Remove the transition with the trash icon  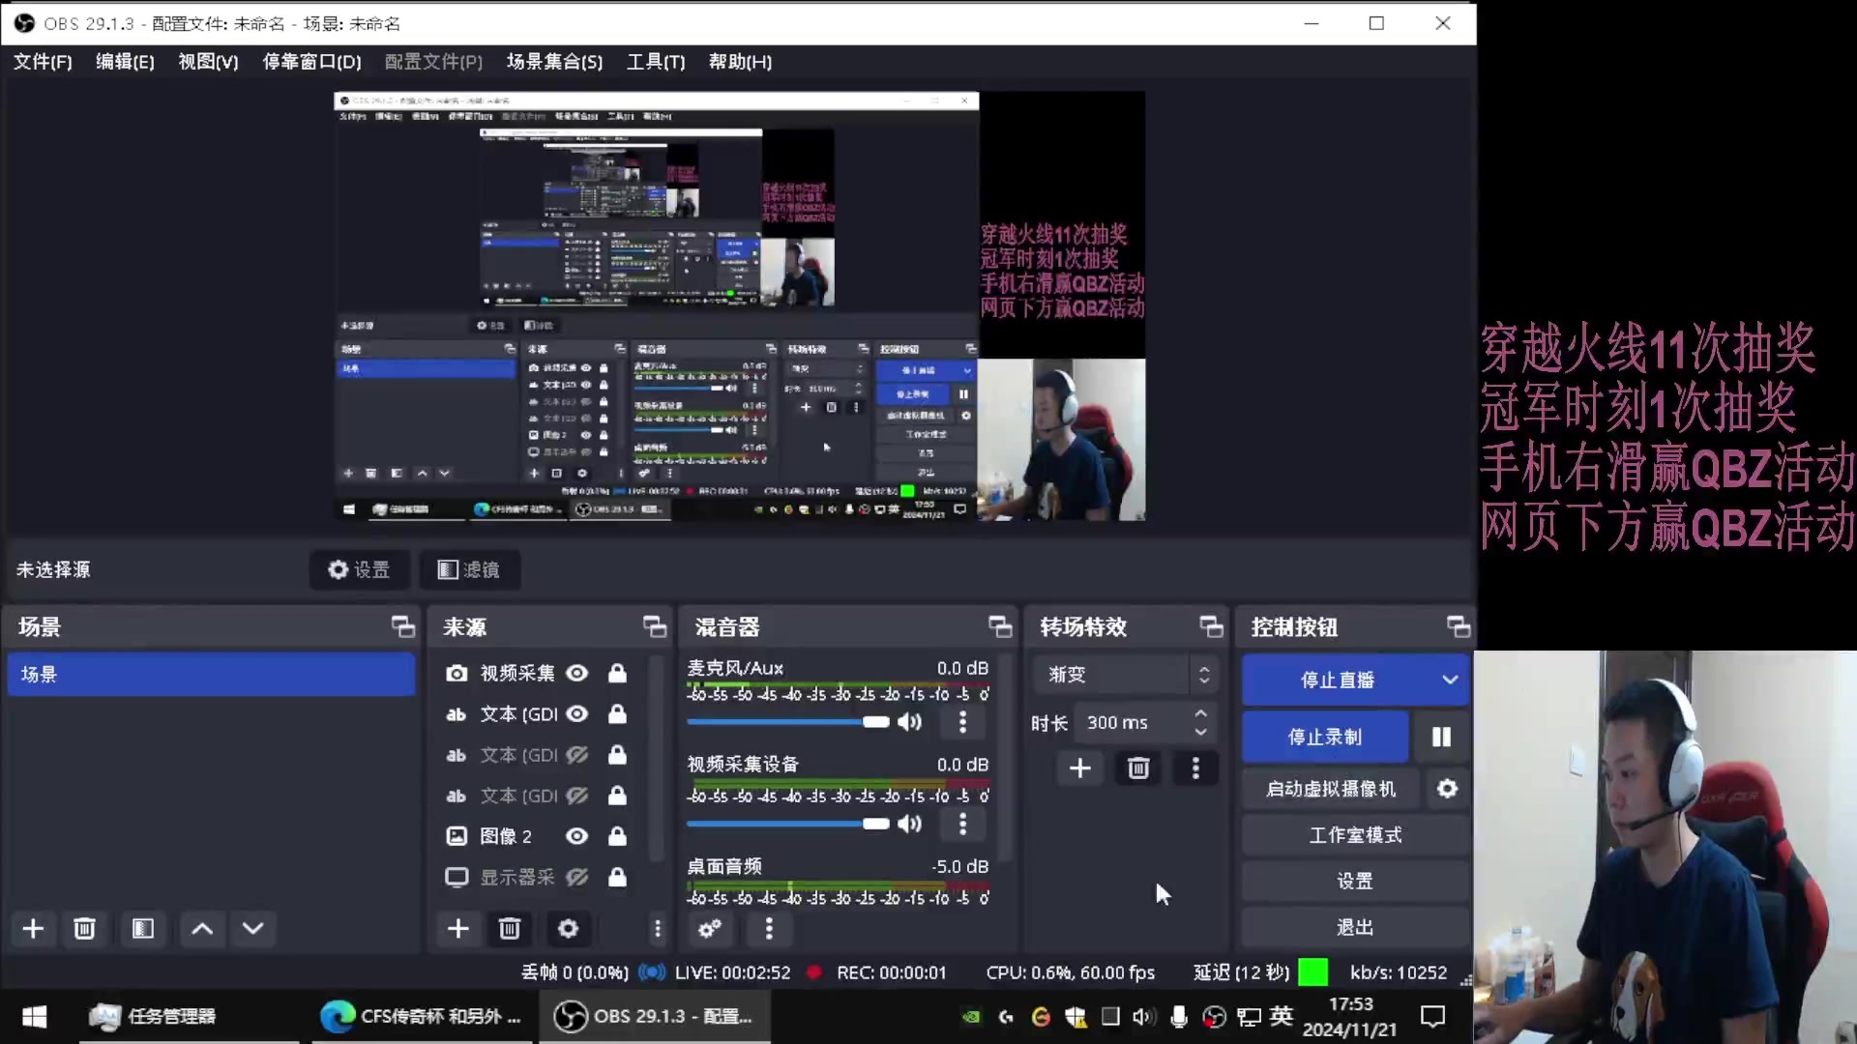click(1138, 768)
